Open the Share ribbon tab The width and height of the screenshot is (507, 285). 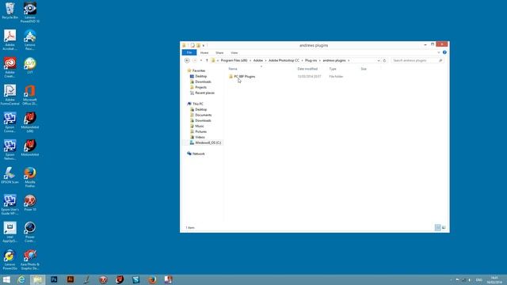click(219, 53)
